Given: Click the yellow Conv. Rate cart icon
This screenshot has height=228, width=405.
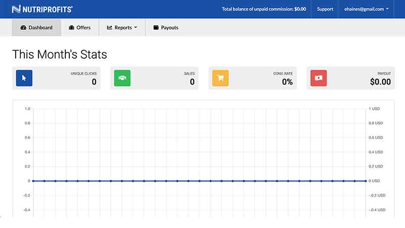Looking at the screenshot, I should click(x=220, y=78).
